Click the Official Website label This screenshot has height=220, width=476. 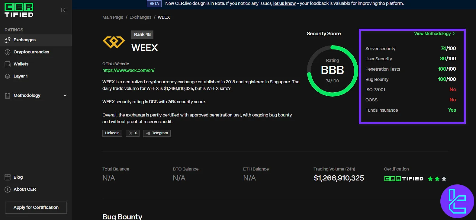[116, 64]
